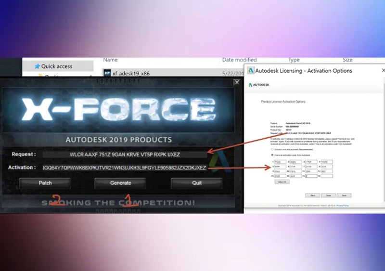385x271 pixels.
Task: Select the xf-adesk19_x86 file
Action: click(172, 73)
